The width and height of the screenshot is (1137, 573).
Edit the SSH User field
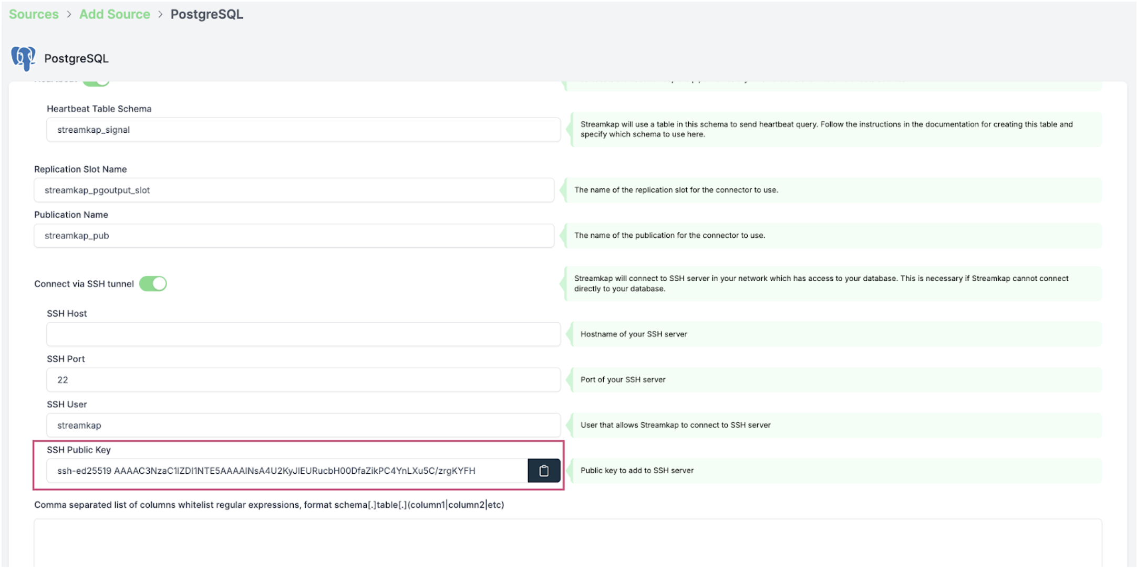304,426
